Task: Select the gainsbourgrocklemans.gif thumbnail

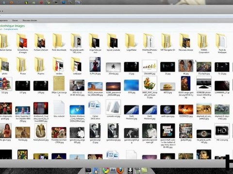Action: coord(150,130)
